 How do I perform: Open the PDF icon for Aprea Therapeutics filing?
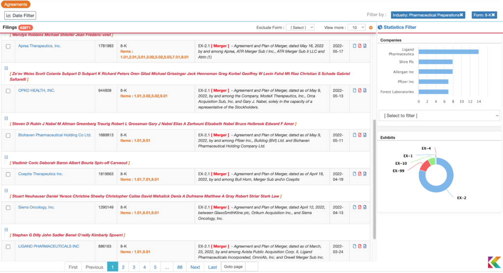pyautogui.click(x=360, y=46)
